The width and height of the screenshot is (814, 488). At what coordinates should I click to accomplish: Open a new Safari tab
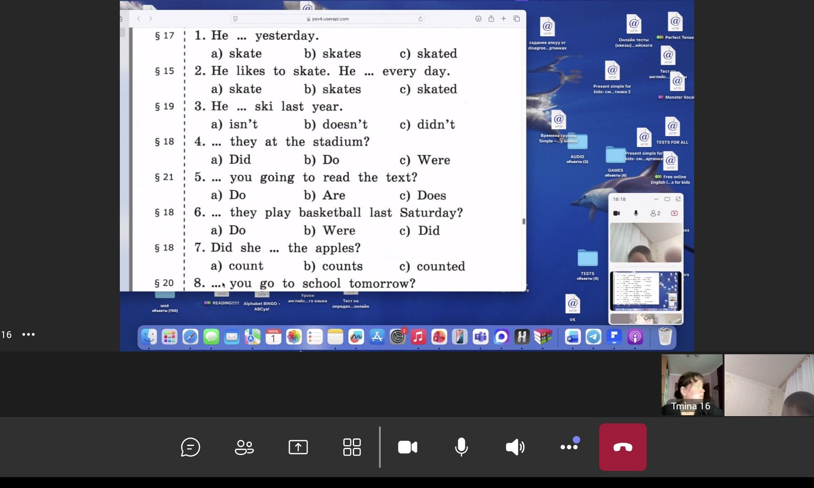coord(503,19)
